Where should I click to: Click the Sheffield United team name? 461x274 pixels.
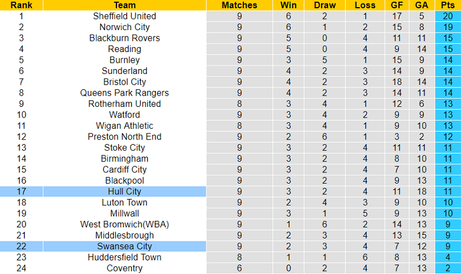pyautogui.click(x=125, y=16)
